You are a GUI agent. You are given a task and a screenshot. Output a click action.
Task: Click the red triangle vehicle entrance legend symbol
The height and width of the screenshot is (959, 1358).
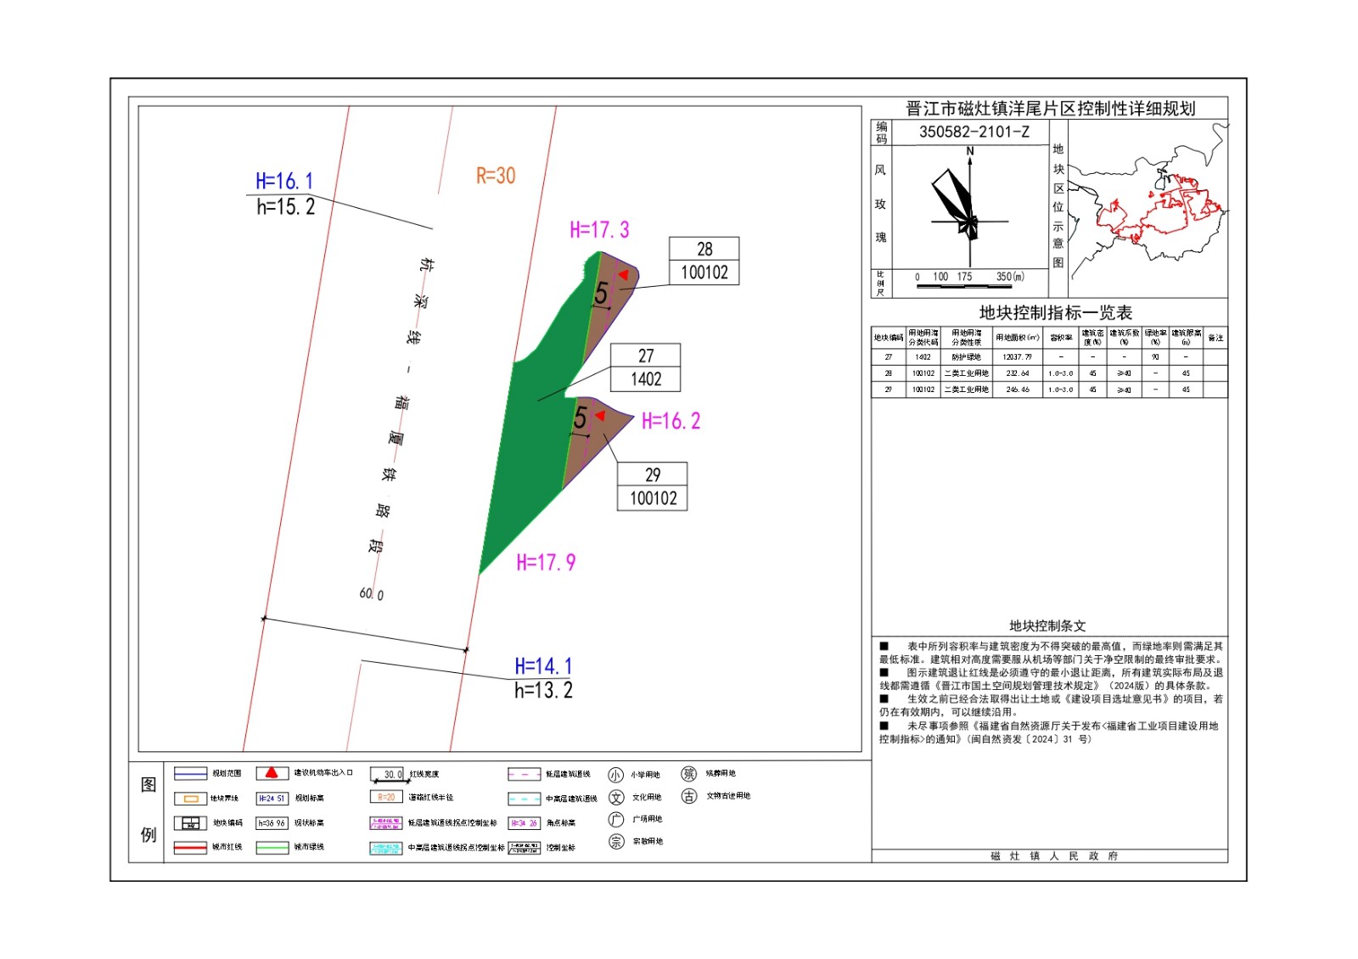272,773
